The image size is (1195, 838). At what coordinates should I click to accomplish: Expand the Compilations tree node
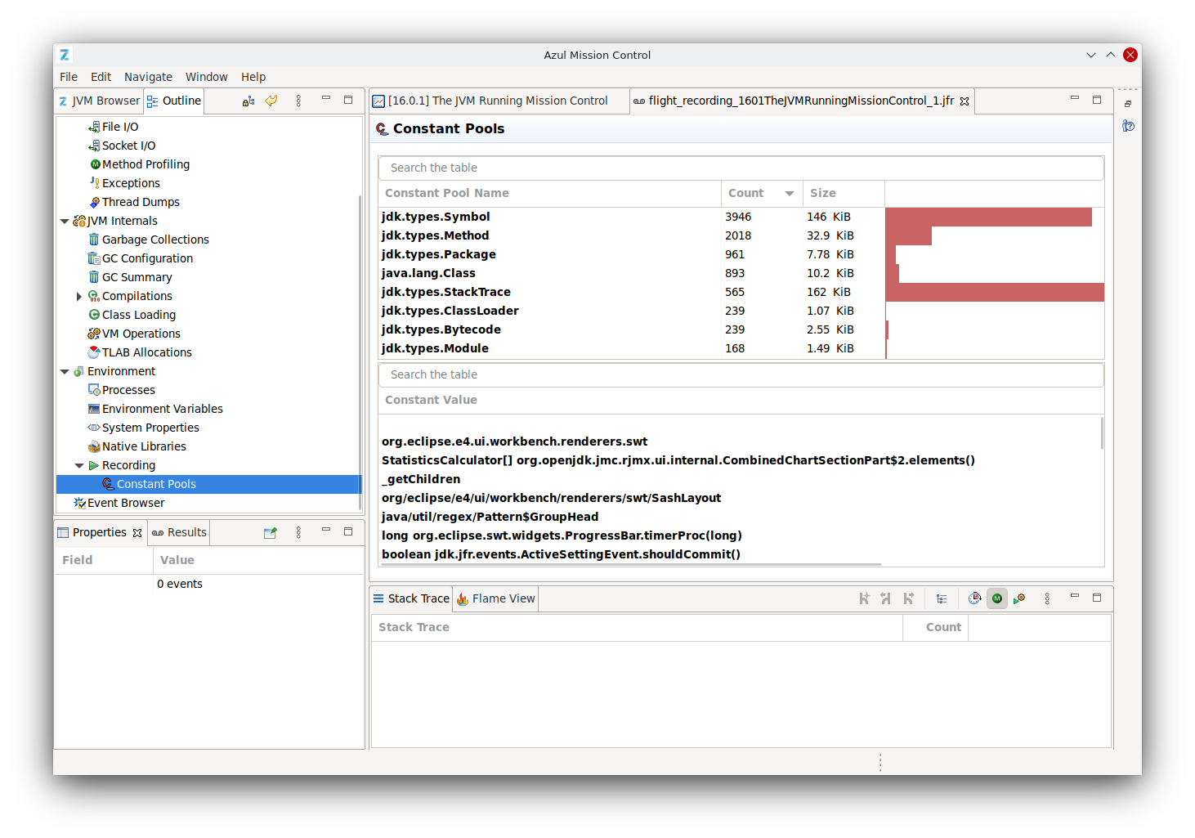point(79,296)
